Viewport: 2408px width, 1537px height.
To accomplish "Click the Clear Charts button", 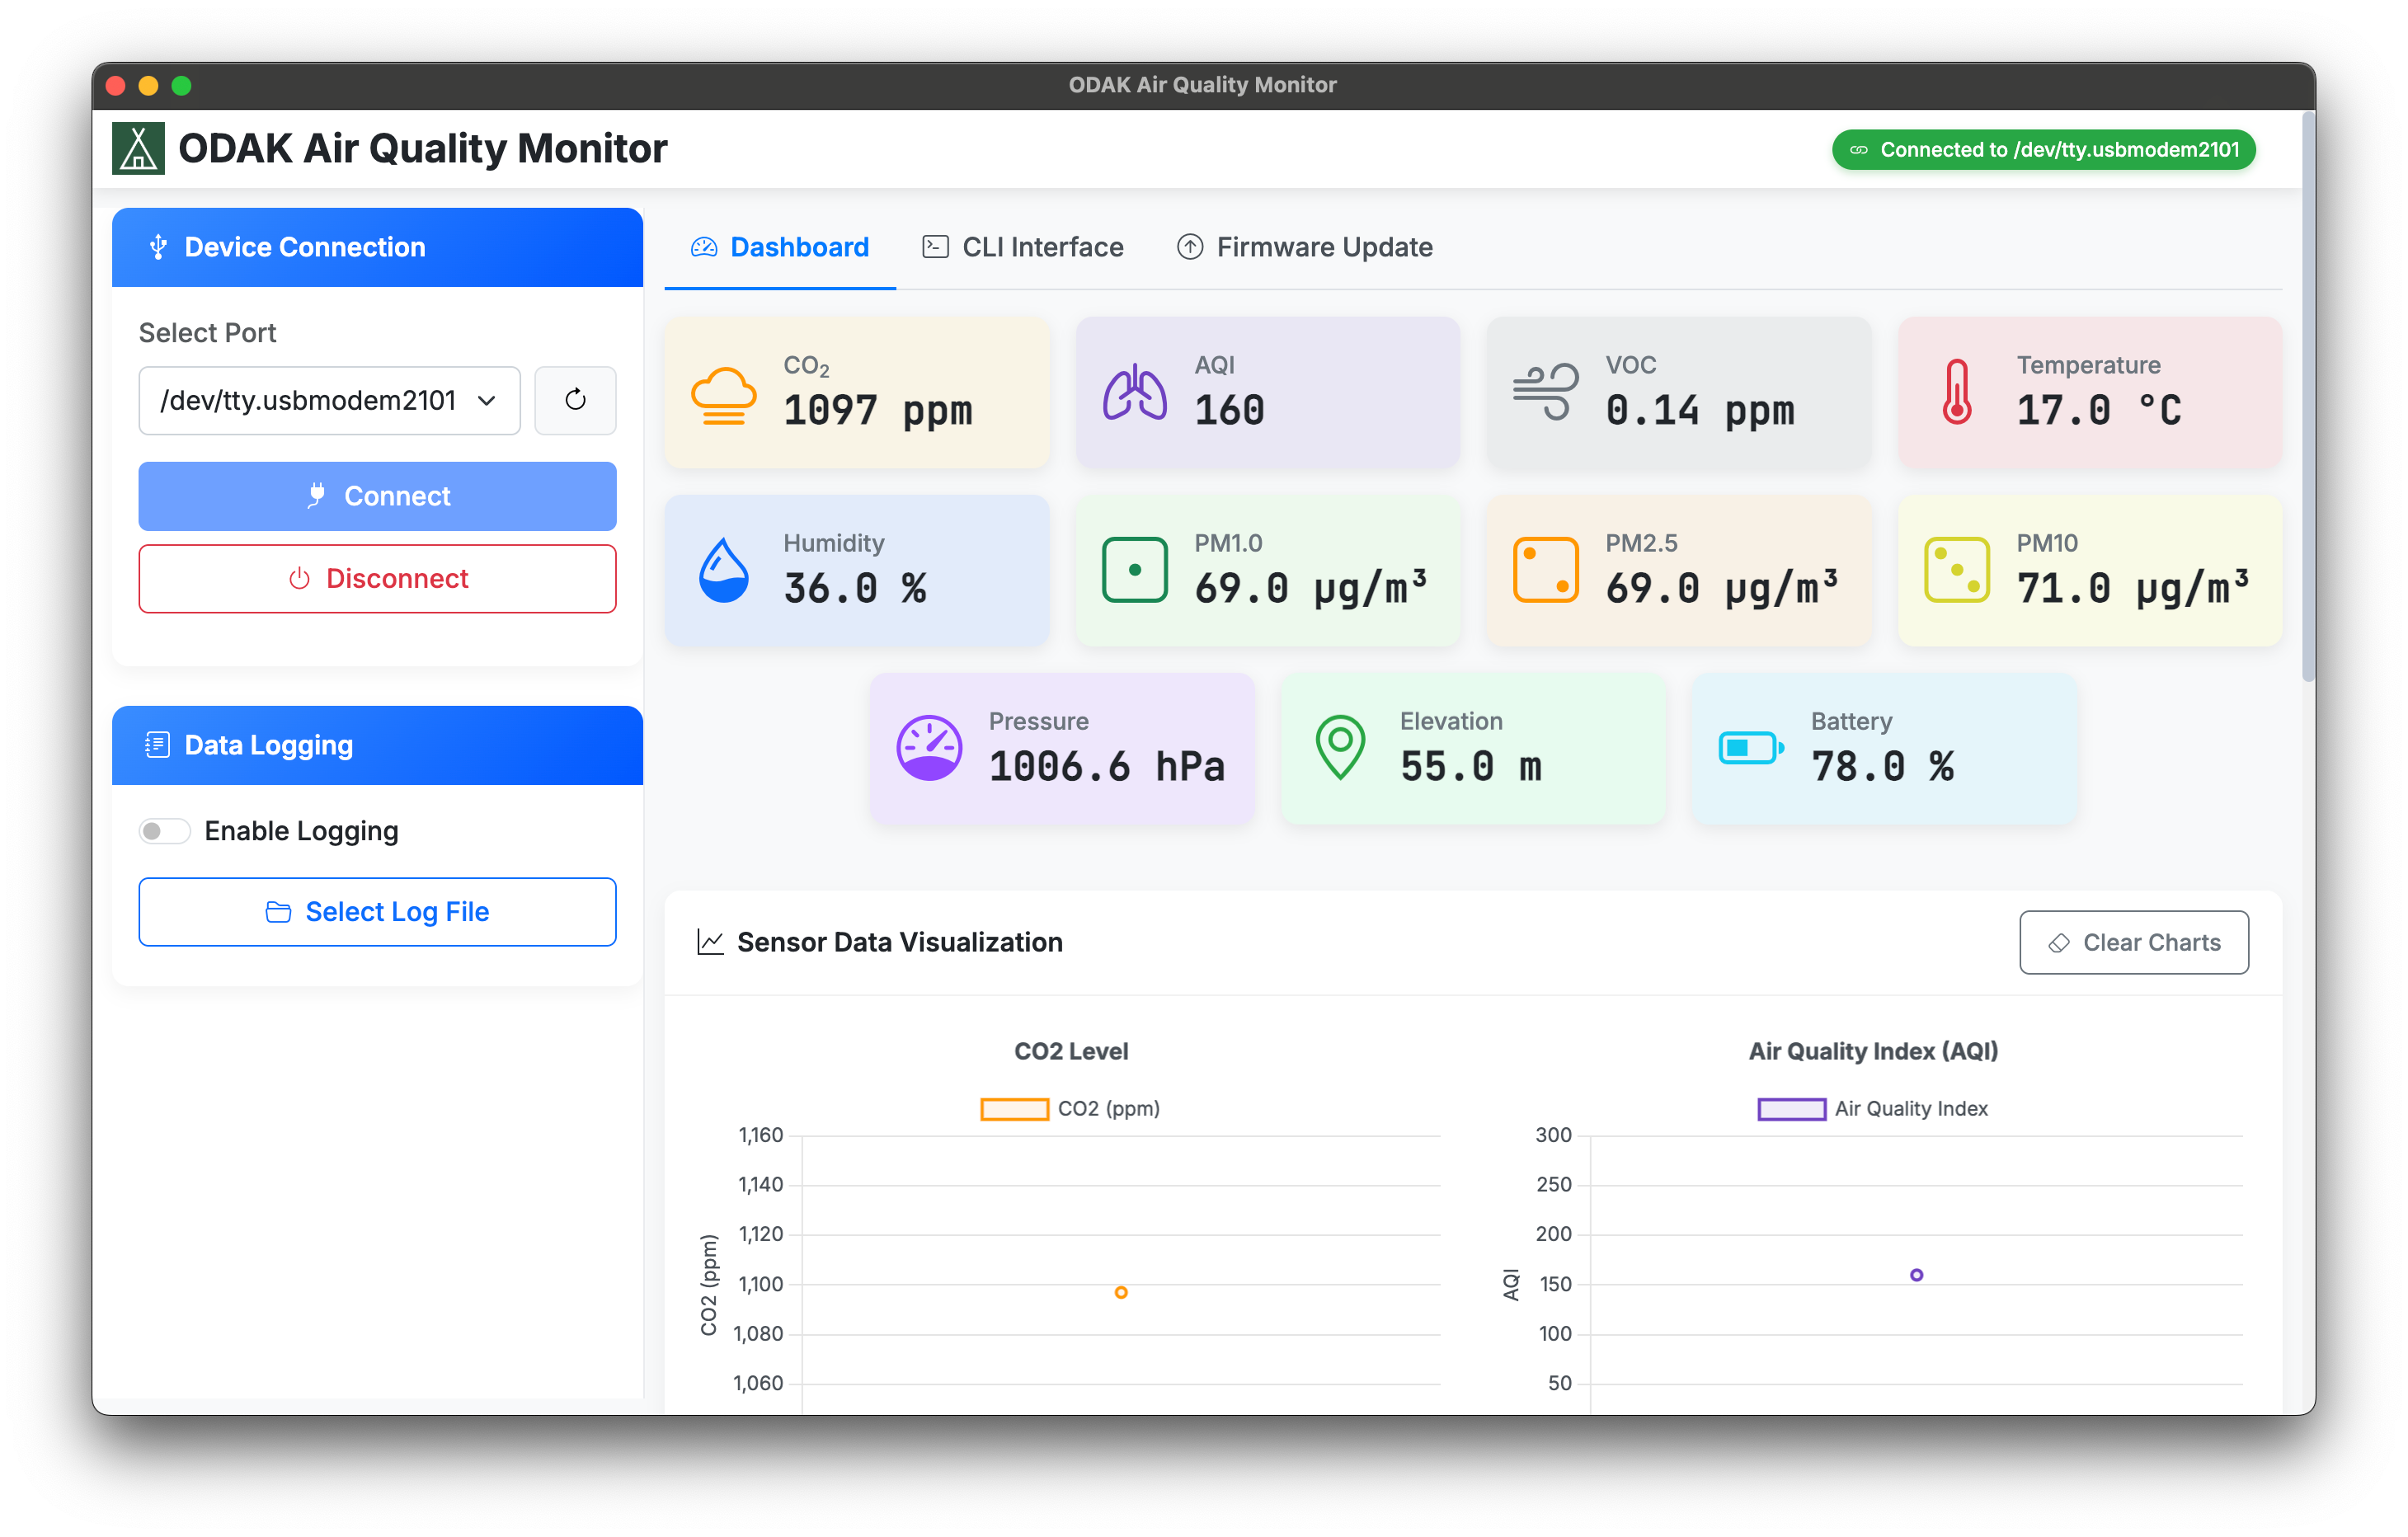I will click(2133, 942).
